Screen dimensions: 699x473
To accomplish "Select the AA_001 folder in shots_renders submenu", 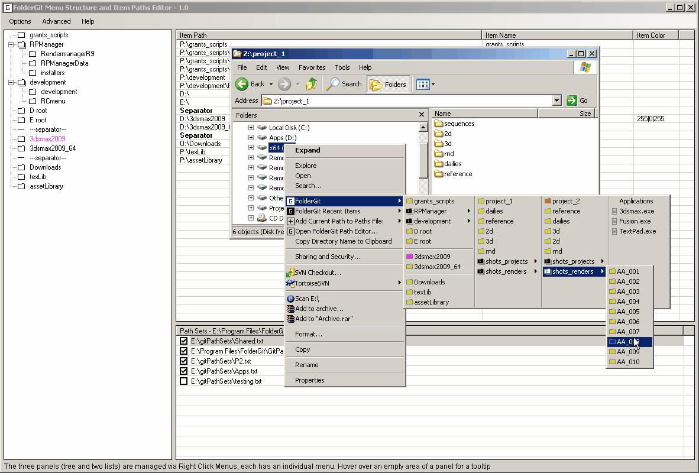I will 629,271.
